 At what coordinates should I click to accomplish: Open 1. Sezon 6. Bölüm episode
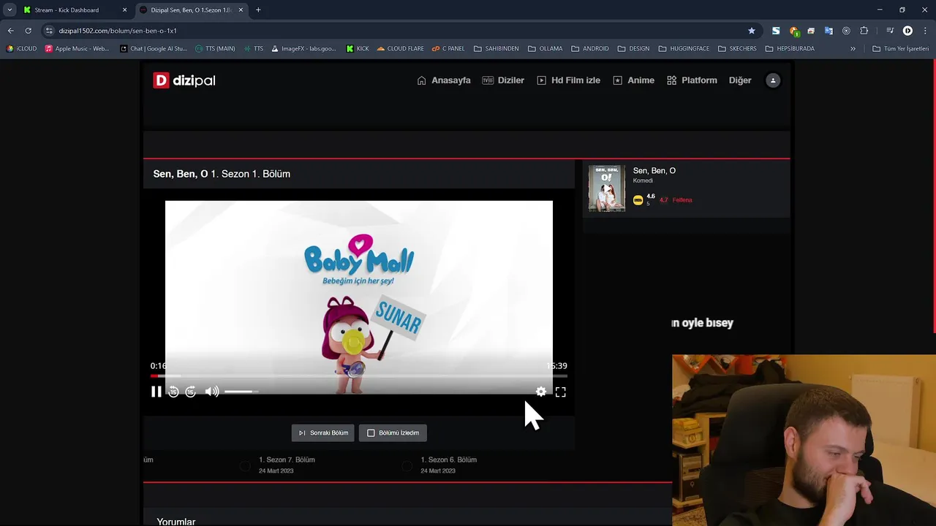tap(448, 460)
